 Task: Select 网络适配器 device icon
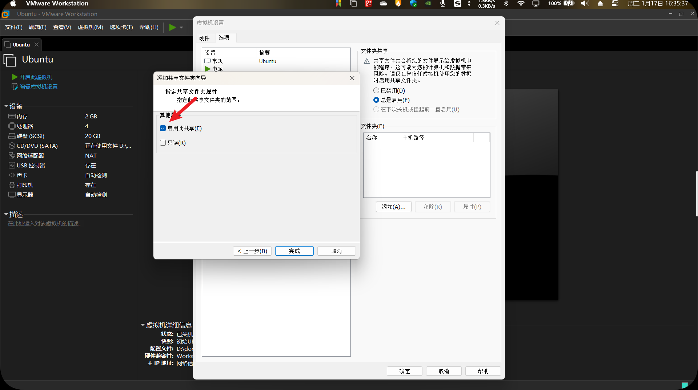[12, 155]
